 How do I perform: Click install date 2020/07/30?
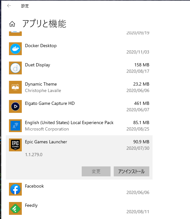[138, 148]
